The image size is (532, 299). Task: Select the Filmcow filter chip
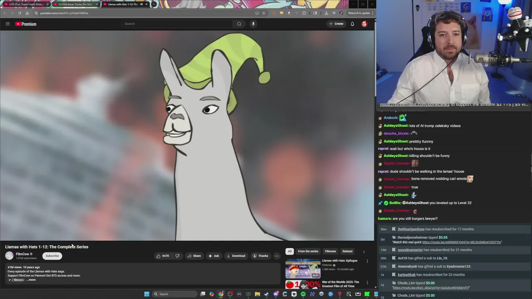pyautogui.click(x=330, y=251)
